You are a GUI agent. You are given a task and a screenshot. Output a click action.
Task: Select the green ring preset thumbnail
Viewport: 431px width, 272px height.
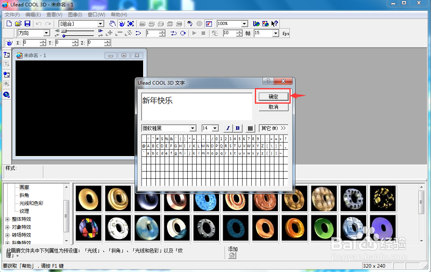coord(324,228)
